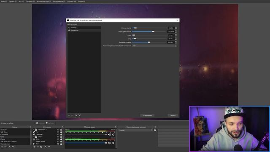This screenshot has width=270, height=152.
Task: Pop out the Audio Mixer dock panel
Action: point(116,127)
